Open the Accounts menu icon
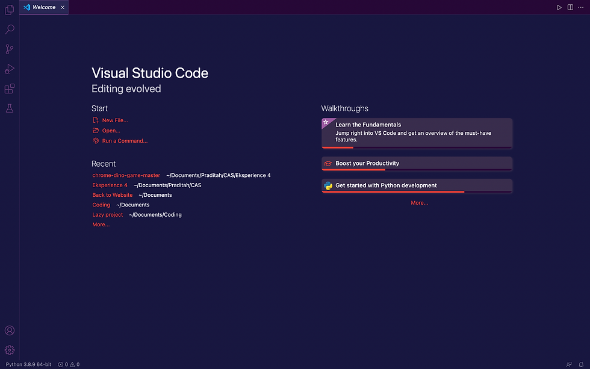Screen dimensions: 590x369 tap(10, 330)
